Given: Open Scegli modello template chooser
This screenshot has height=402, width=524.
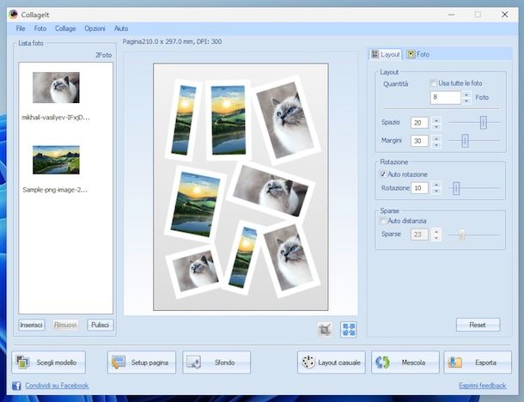Looking at the screenshot, I should pyautogui.click(x=49, y=362).
